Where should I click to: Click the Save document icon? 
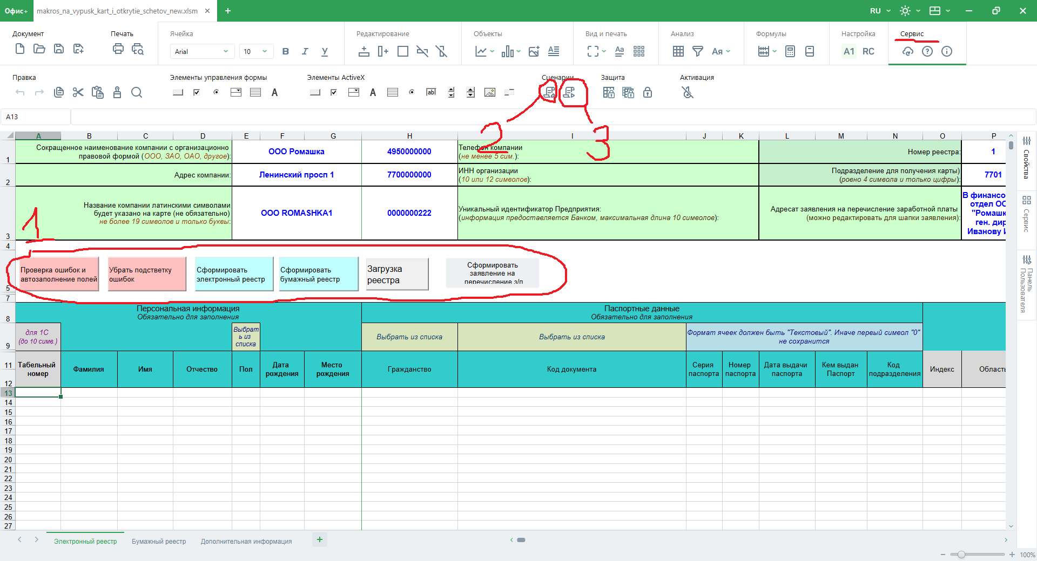[x=59, y=50]
